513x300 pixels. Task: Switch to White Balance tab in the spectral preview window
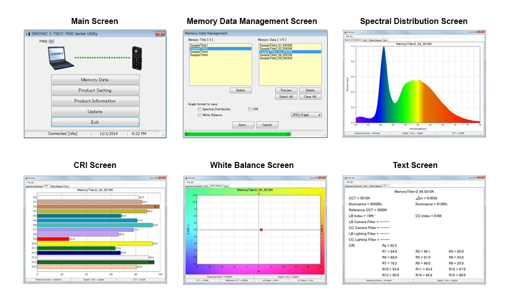(376, 40)
